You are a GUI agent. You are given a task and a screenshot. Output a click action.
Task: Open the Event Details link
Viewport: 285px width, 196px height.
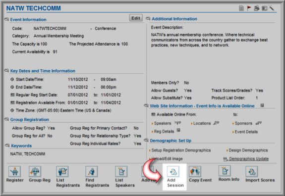point(246,132)
